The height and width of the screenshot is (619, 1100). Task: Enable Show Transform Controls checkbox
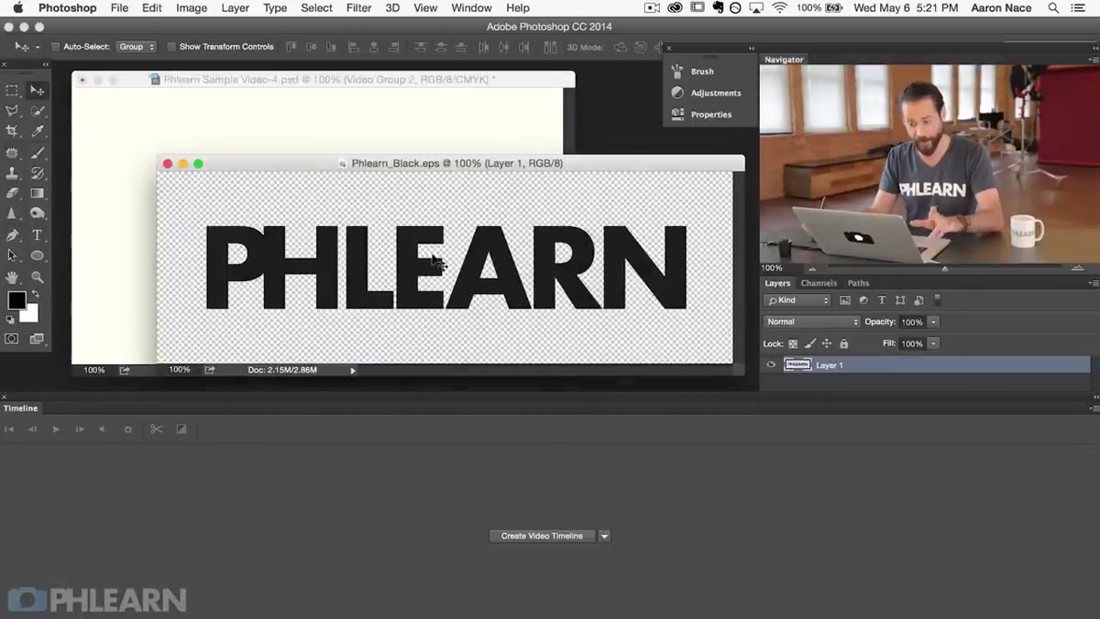click(x=171, y=47)
